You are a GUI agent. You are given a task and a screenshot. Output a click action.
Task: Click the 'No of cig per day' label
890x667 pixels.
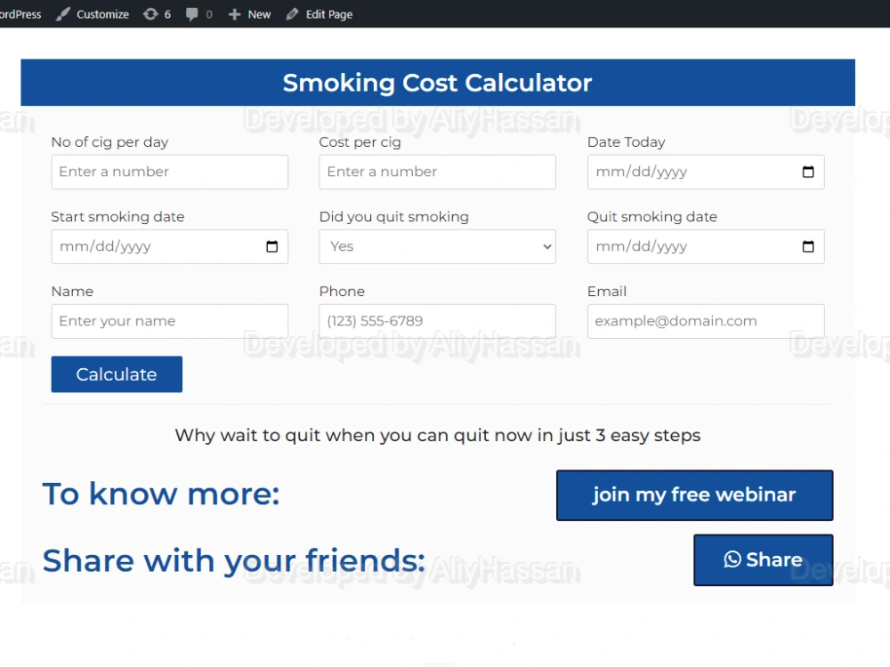click(x=109, y=141)
